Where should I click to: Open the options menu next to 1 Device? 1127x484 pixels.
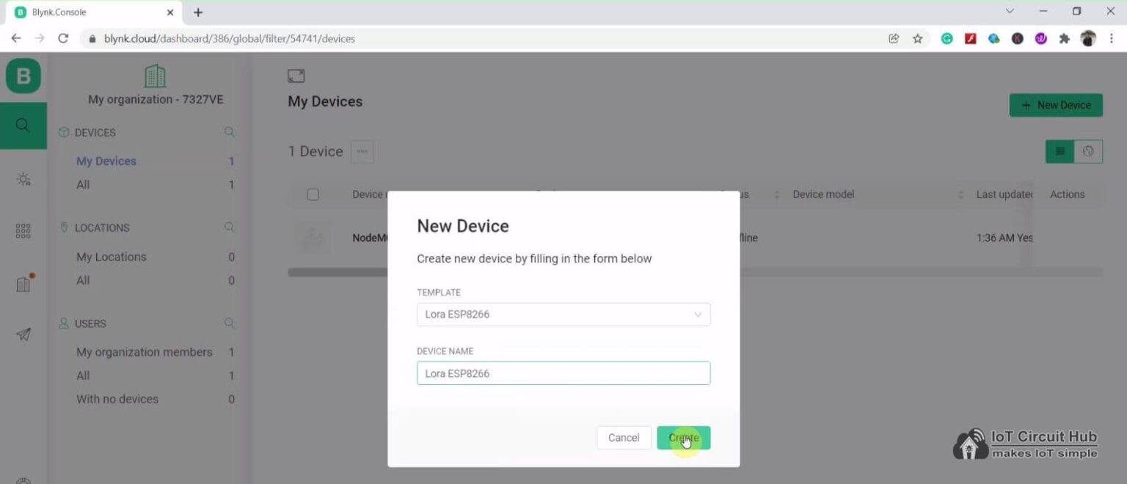pyautogui.click(x=362, y=151)
